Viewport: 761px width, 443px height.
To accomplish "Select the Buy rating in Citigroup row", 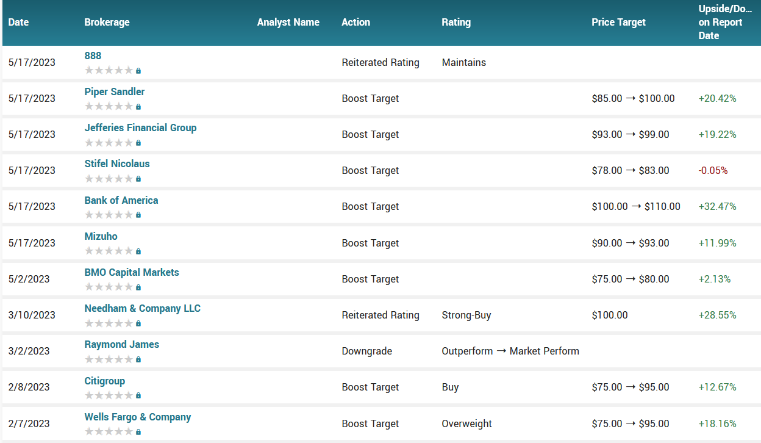I will click(x=451, y=387).
